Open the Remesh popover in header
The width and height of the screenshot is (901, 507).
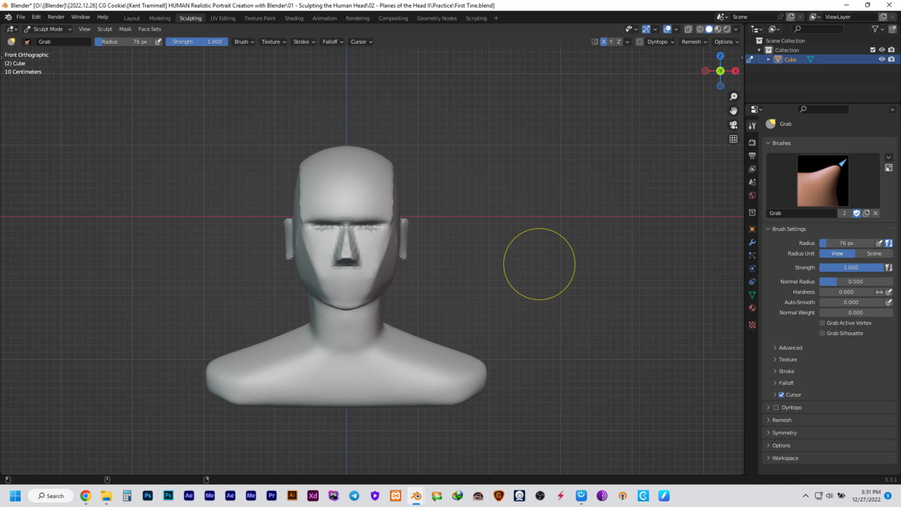pyautogui.click(x=693, y=42)
